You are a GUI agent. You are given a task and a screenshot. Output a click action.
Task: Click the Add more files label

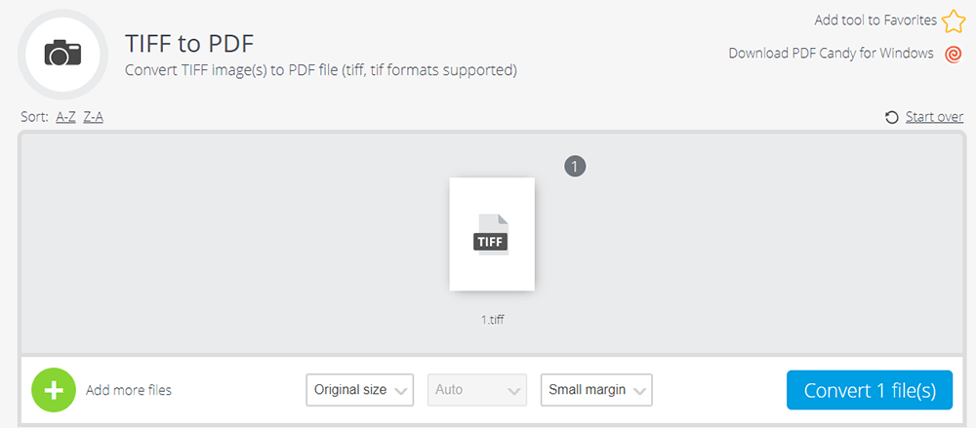[129, 390]
